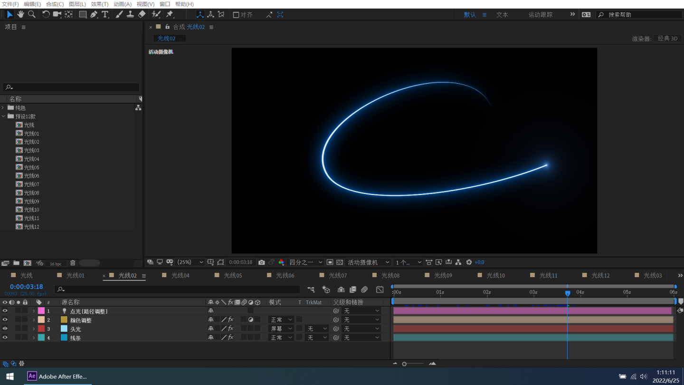Viewport: 684px width, 385px height.
Task: Expand the 颜色调整 layer properties
Action: (x=34, y=320)
